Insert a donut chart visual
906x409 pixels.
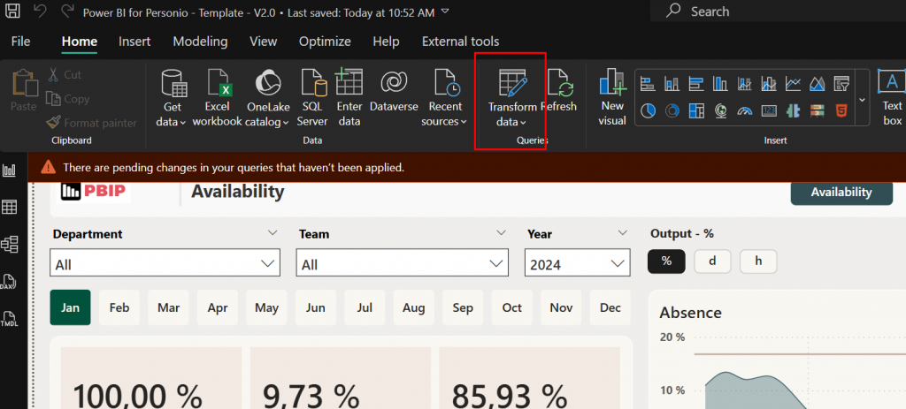pos(672,110)
